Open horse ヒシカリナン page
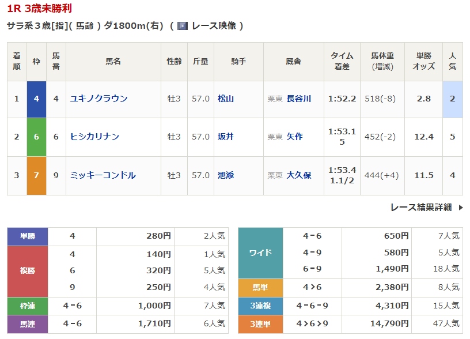 pyautogui.click(x=94, y=137)
